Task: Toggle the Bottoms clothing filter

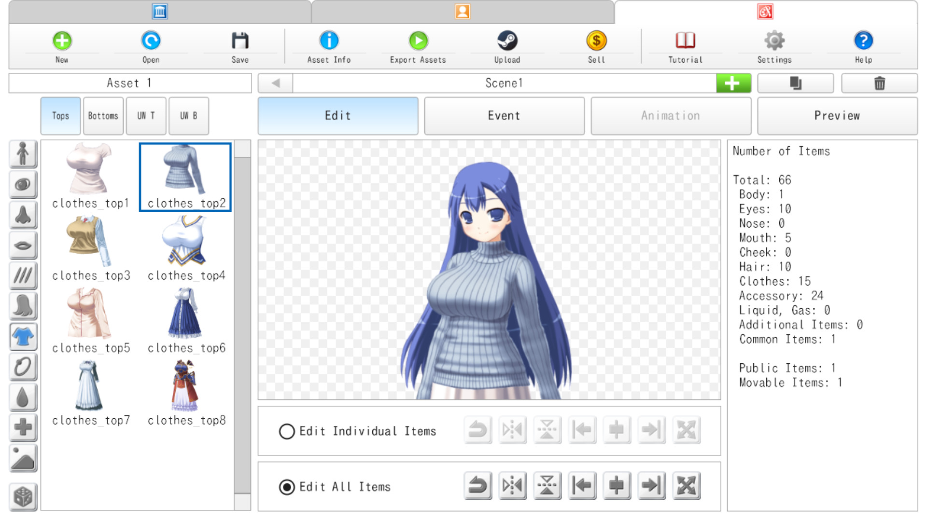Action: click(x=103, y=116)
